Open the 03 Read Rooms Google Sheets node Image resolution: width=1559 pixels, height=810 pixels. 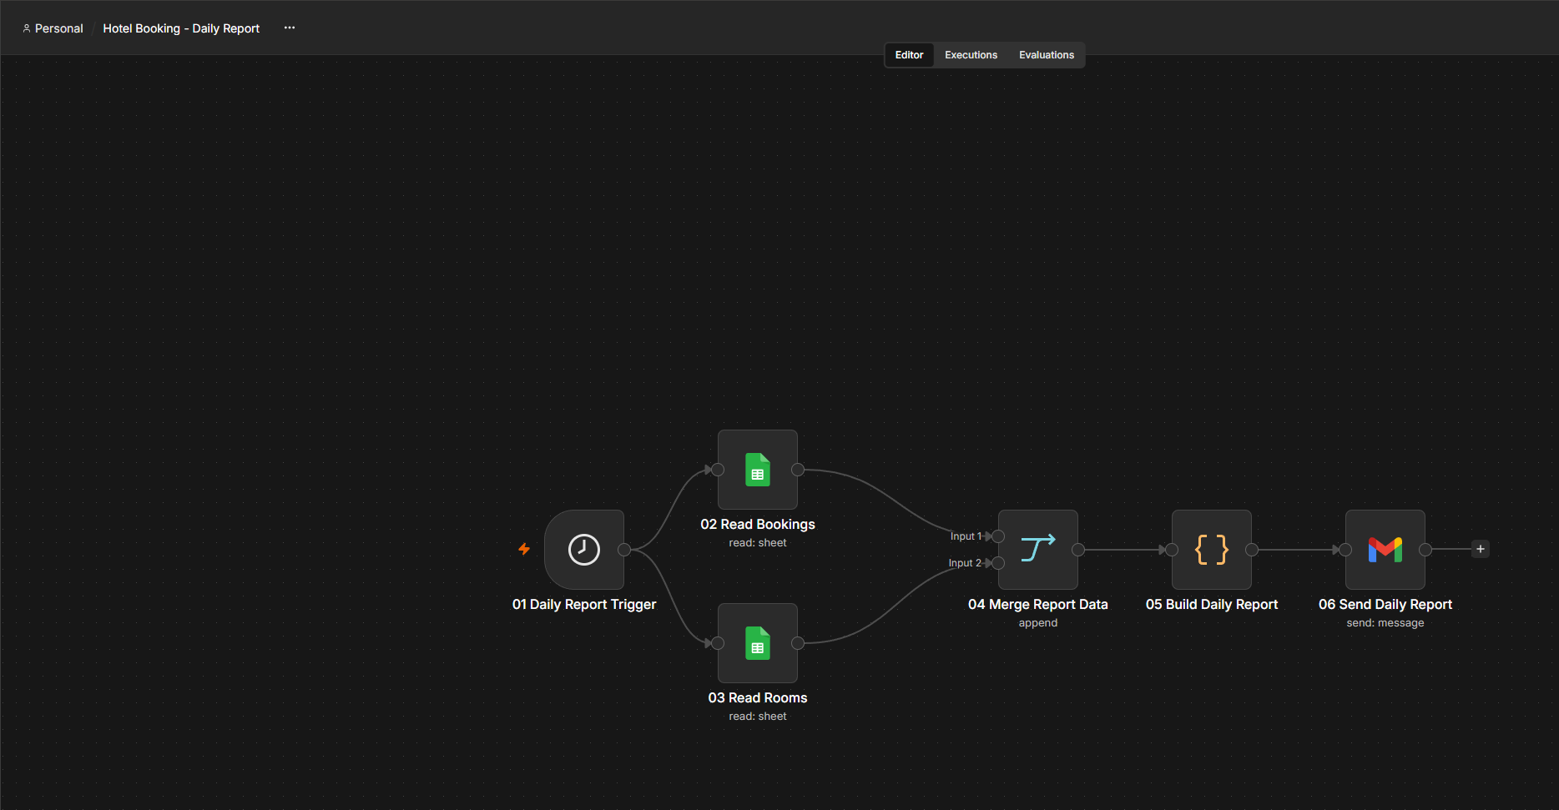tap(758, 643)
